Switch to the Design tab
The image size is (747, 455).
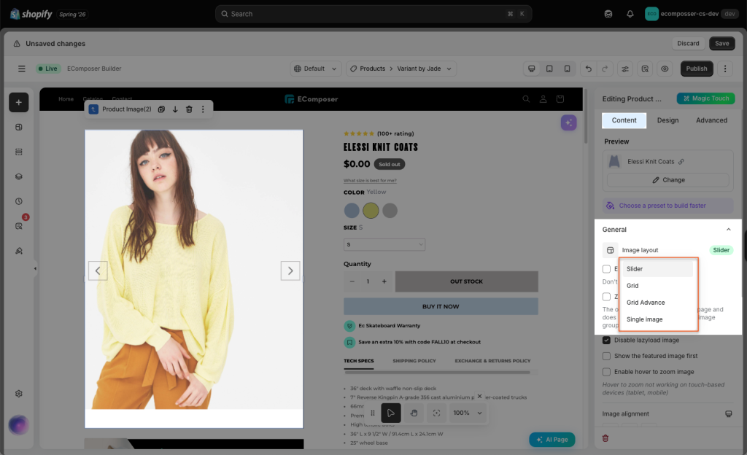click(667, 120)
